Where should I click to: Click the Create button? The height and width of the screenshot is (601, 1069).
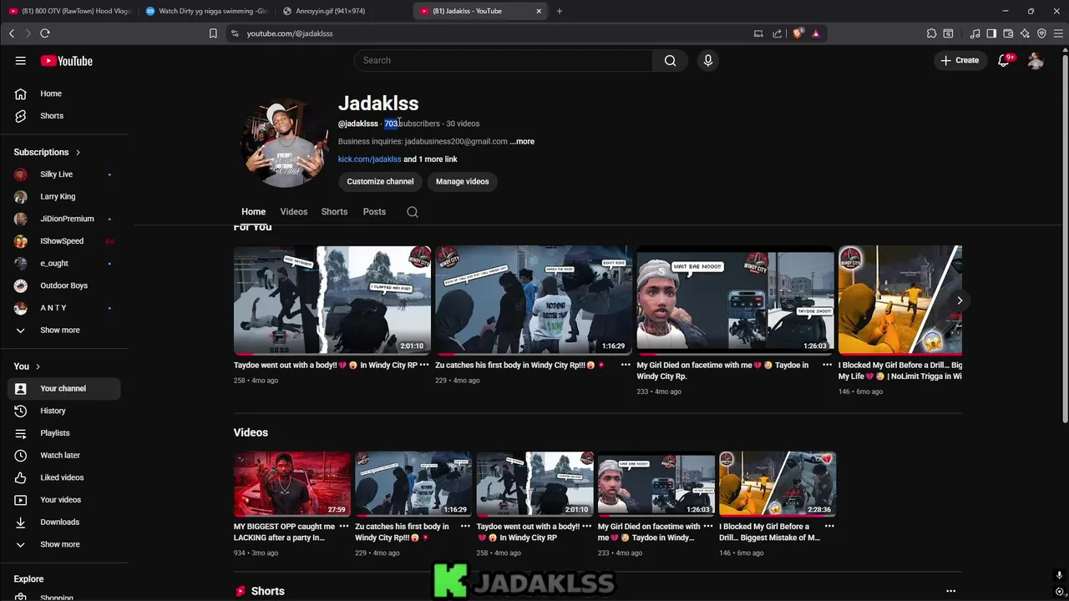click(960, 60)
